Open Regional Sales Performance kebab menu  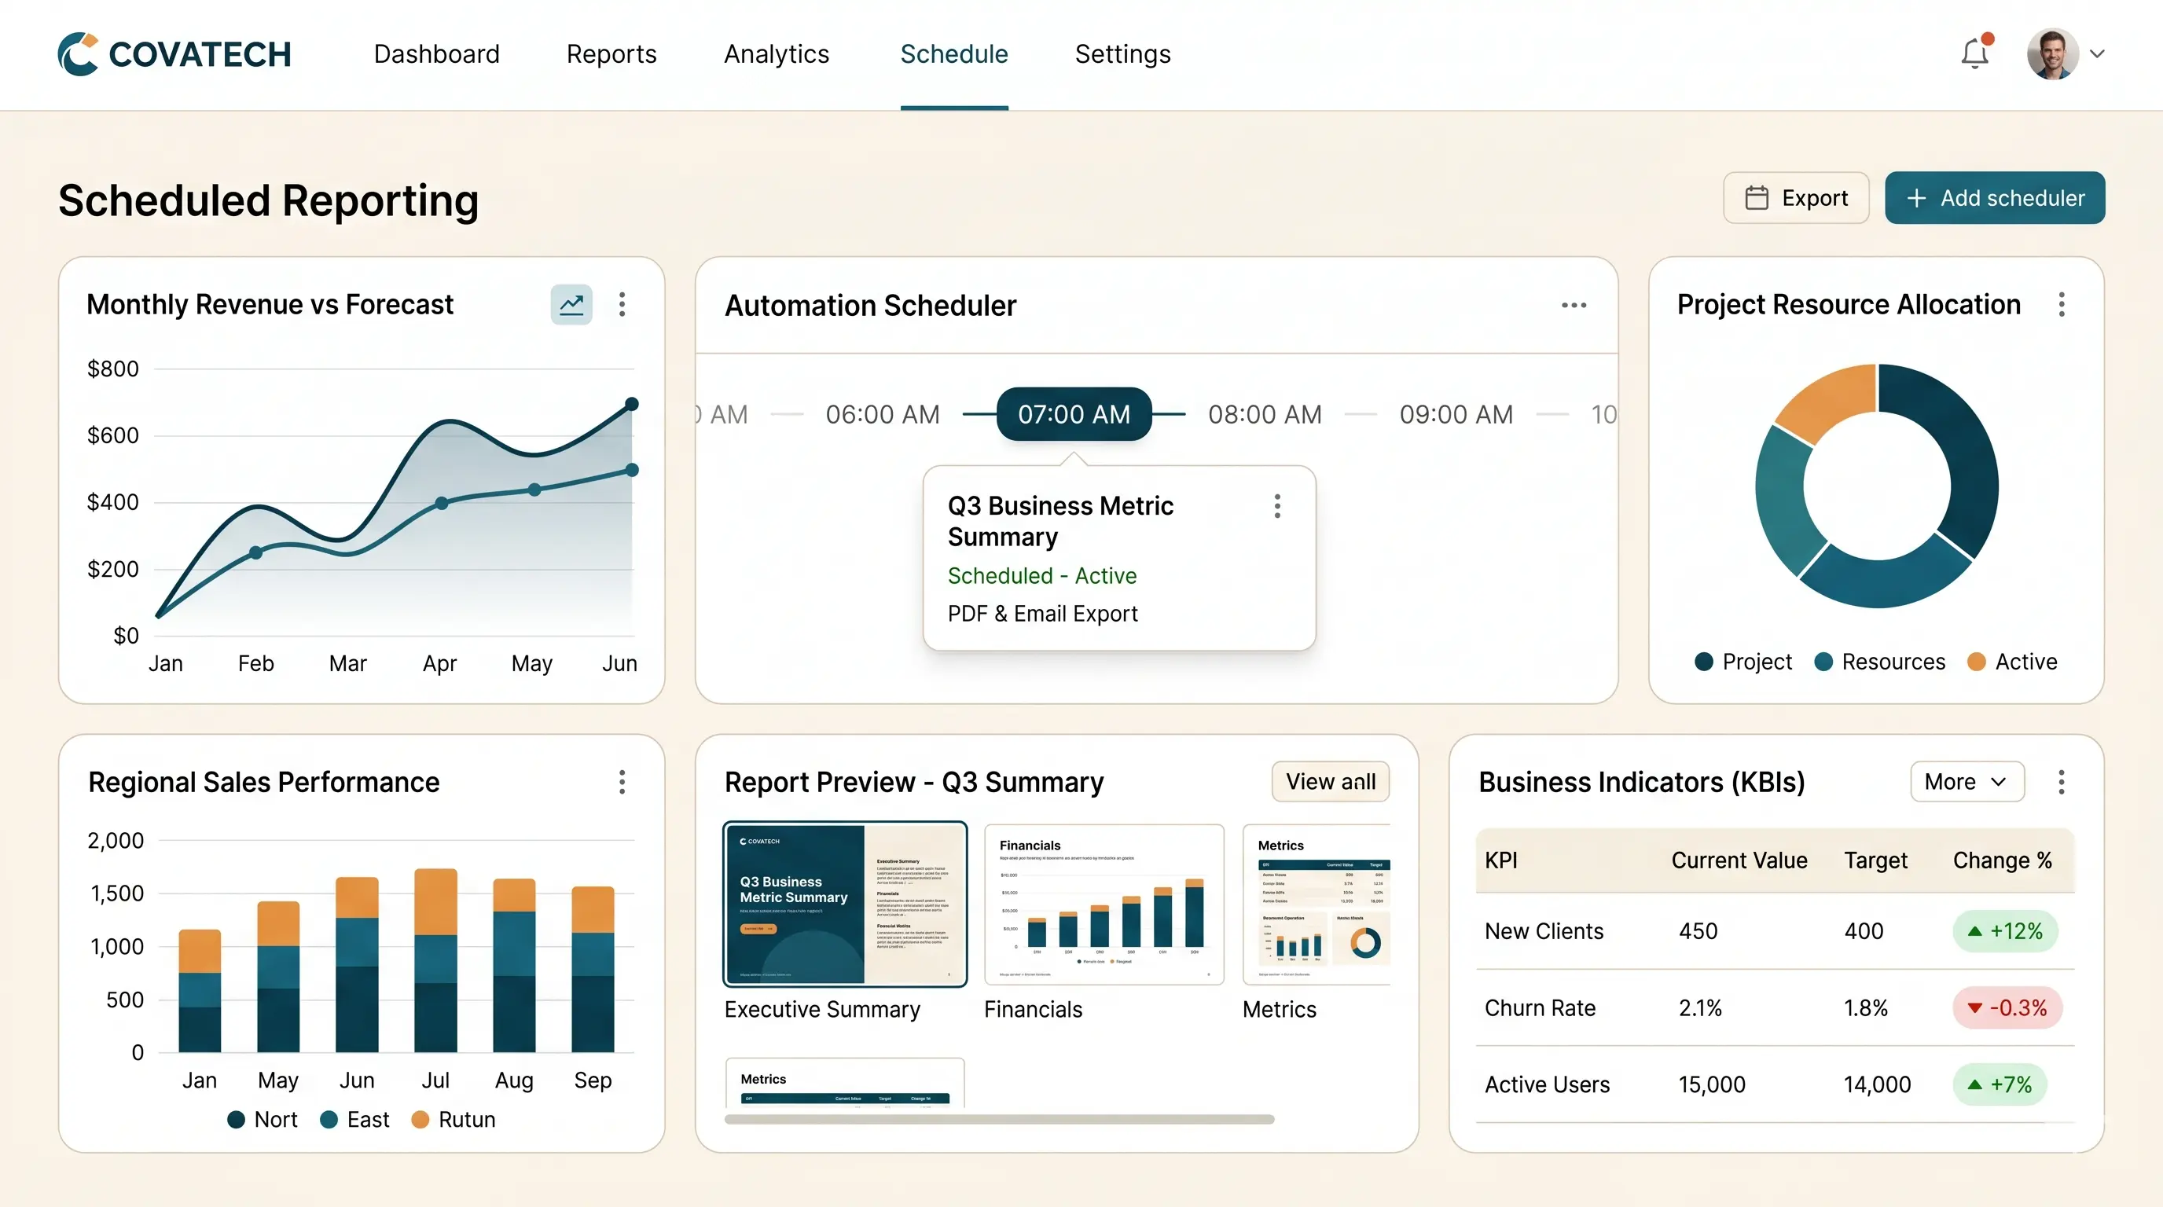click(622, 781)
